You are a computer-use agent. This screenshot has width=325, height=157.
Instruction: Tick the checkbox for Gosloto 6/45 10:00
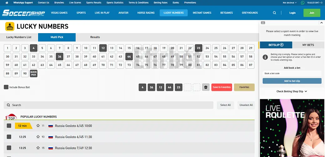coord(9,126)
